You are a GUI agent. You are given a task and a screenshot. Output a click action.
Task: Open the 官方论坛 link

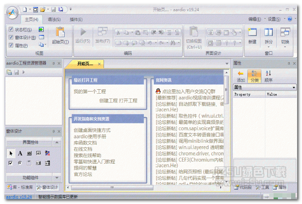click(83, 174)
